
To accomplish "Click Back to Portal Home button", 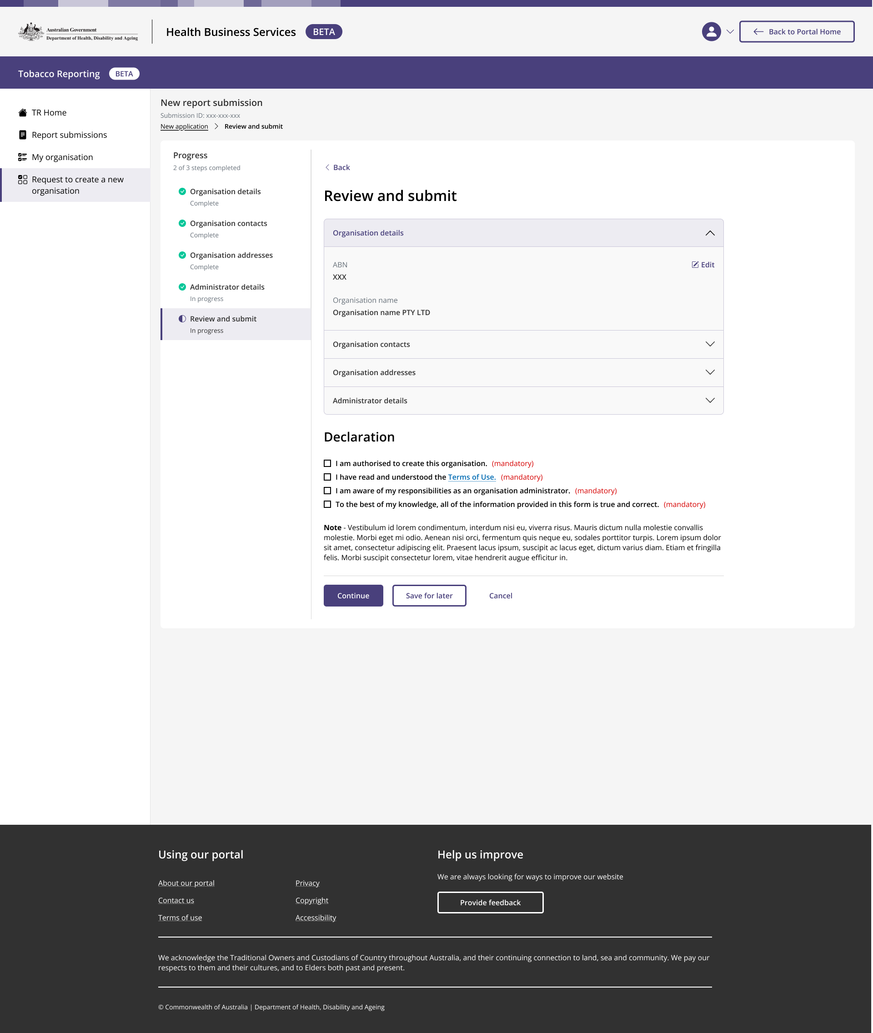I will (797, 32).
